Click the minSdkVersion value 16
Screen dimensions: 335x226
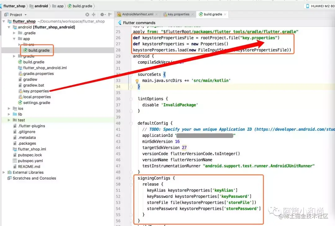177,141
